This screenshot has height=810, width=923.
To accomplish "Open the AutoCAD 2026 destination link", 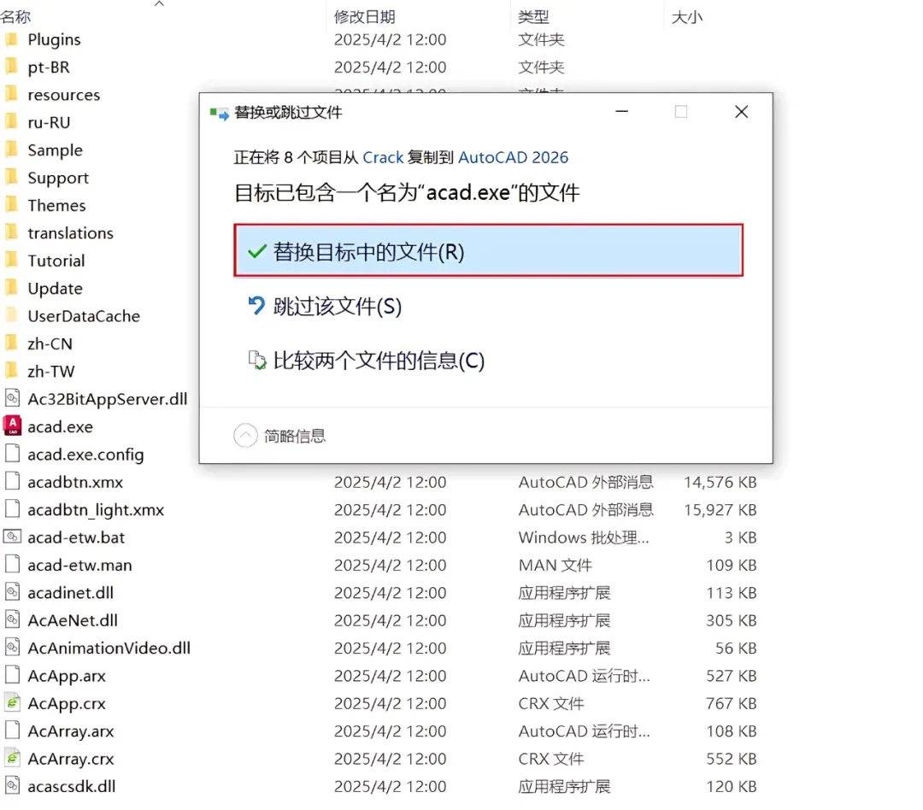I will tap(513, 157).
